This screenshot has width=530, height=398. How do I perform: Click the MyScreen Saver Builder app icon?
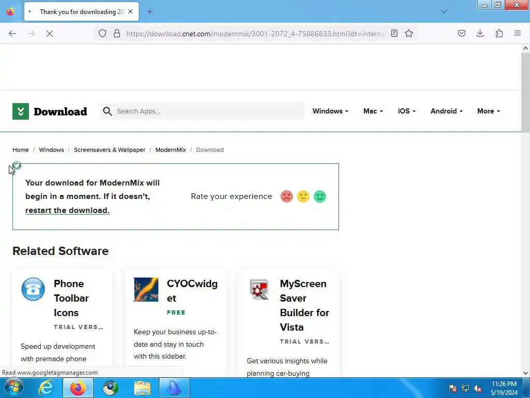click(x=259, y=289)
